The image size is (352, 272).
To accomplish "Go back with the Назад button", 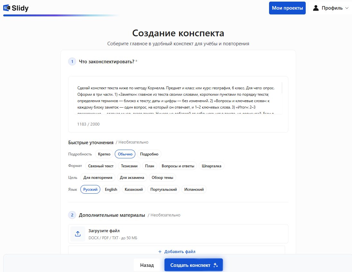I will [x=147, y=265].
